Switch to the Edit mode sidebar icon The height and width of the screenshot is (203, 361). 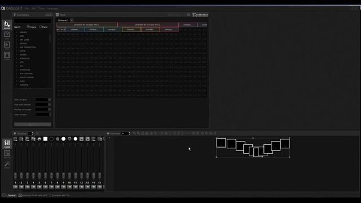[7, 35]
